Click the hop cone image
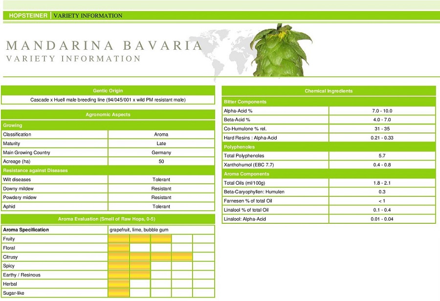 [x=281, y=50]
